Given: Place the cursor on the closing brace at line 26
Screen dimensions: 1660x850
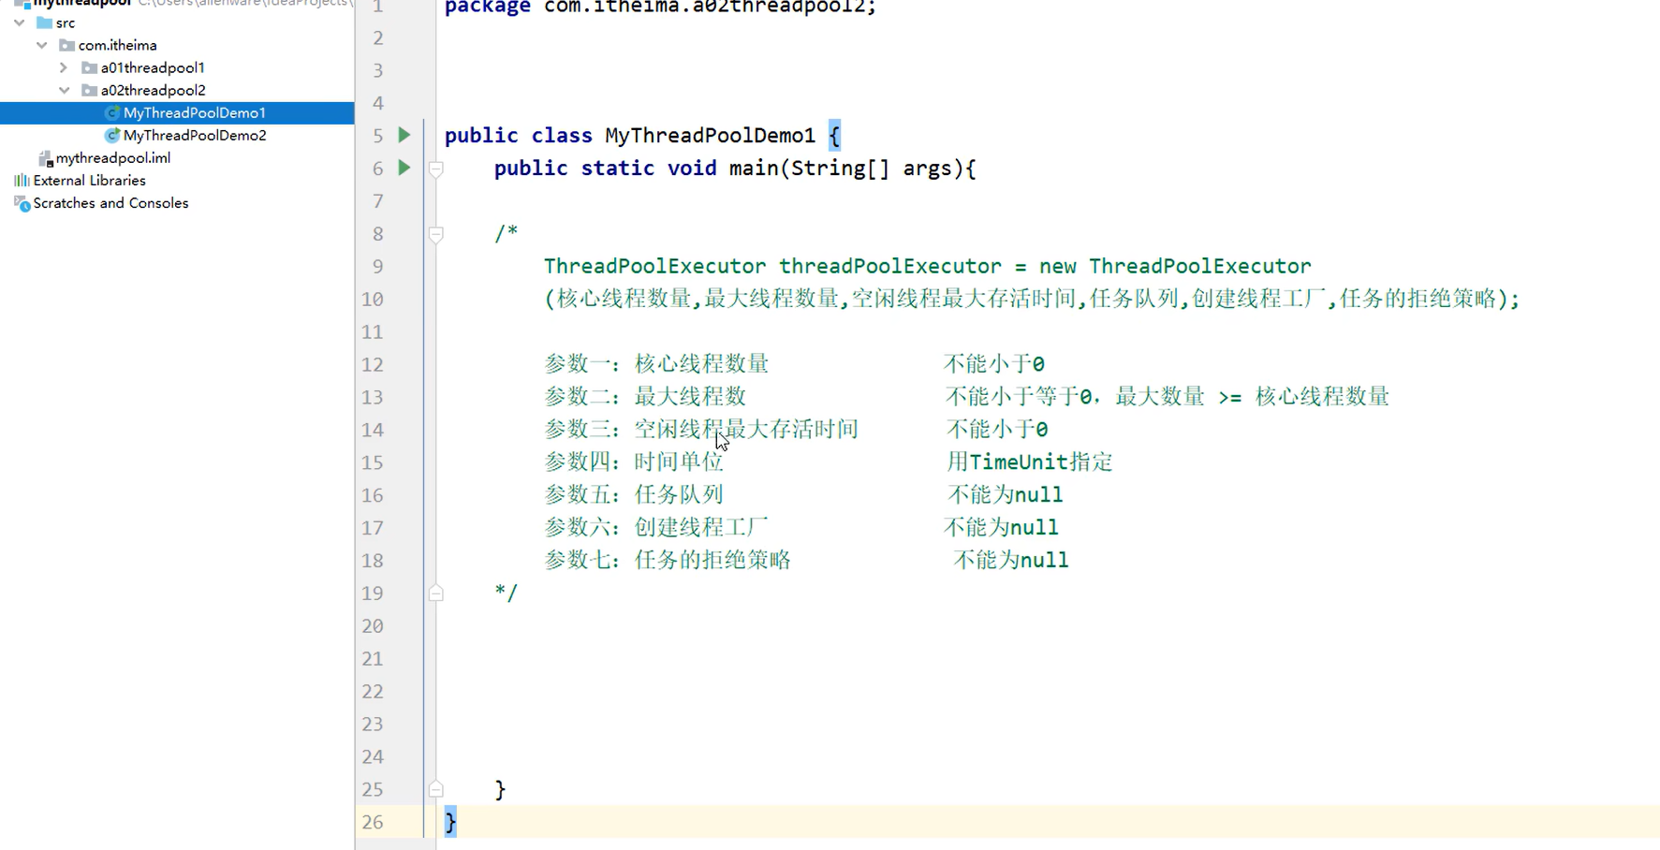Looking at the screenshot, I should click(449, 821).
